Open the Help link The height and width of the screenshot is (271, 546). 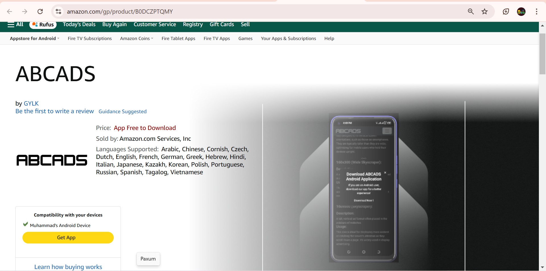click(329, 39)
